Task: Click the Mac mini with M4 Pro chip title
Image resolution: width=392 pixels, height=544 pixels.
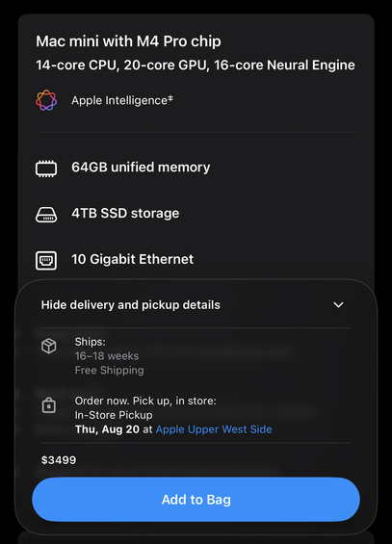Action: pos(128,41)
